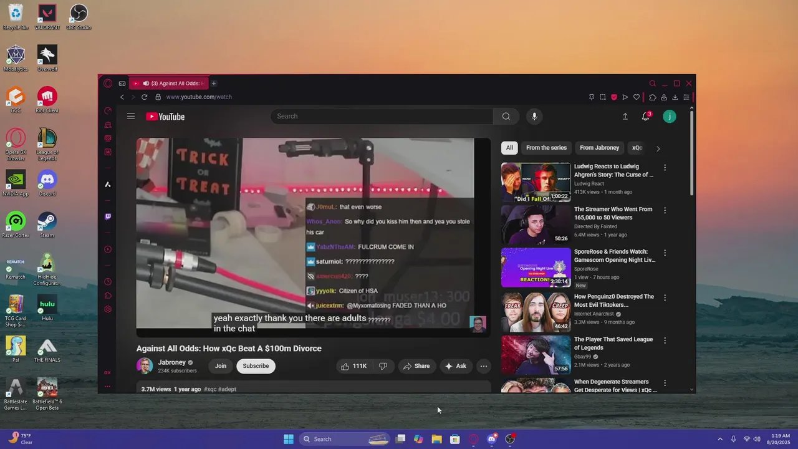Click the Ask button
This screenshot has height=449, width=798.
(x=455, y=366)
